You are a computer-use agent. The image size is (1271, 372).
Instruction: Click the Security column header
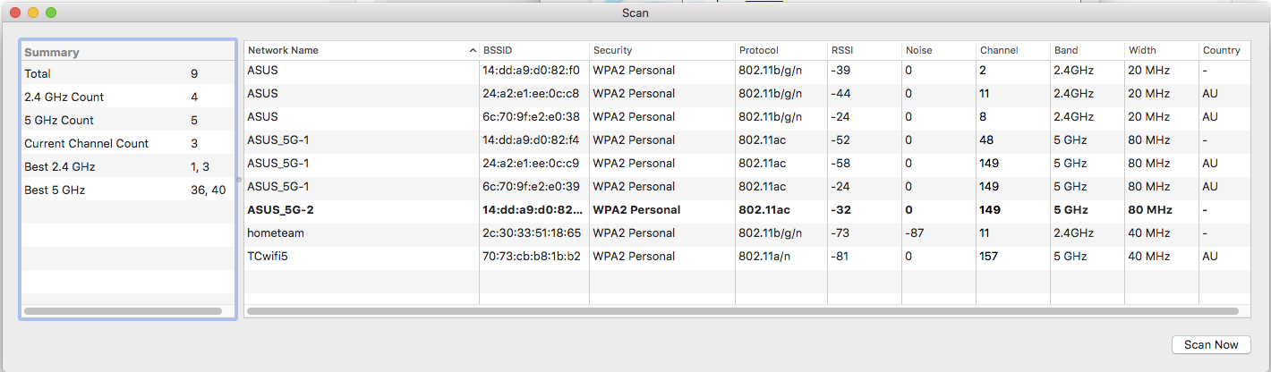(x=612, y=50)
